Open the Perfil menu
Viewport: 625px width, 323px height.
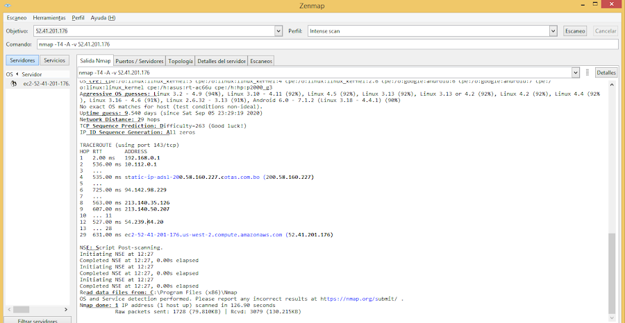pos(78,18)
